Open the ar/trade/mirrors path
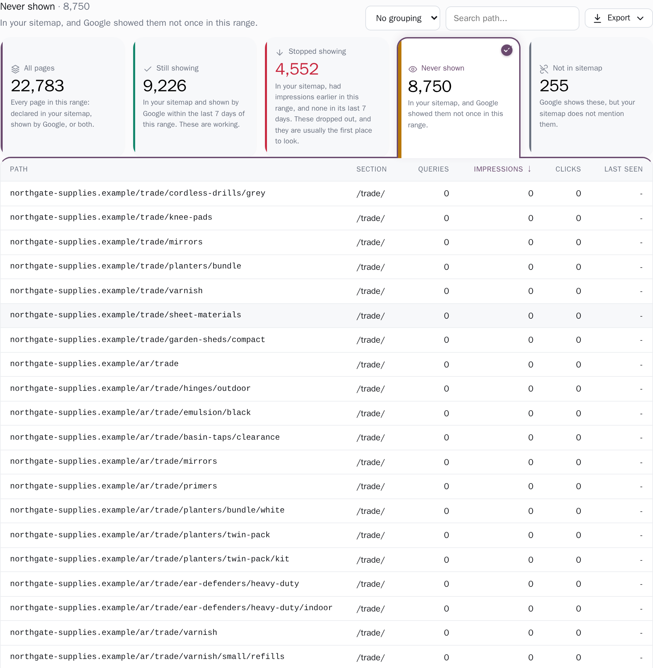 pos(113,461)
